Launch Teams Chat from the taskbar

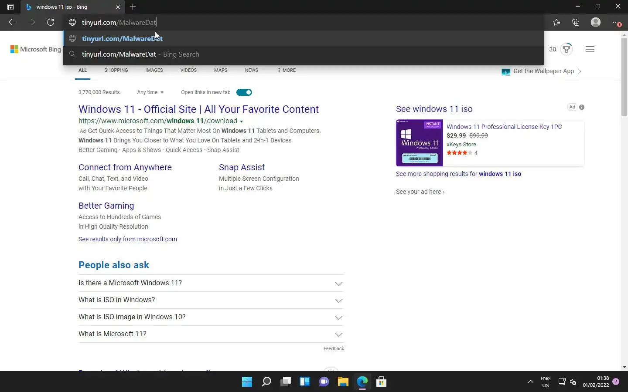click(x=324, y=382)
